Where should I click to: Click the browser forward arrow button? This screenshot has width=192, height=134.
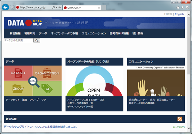(12, 7)
